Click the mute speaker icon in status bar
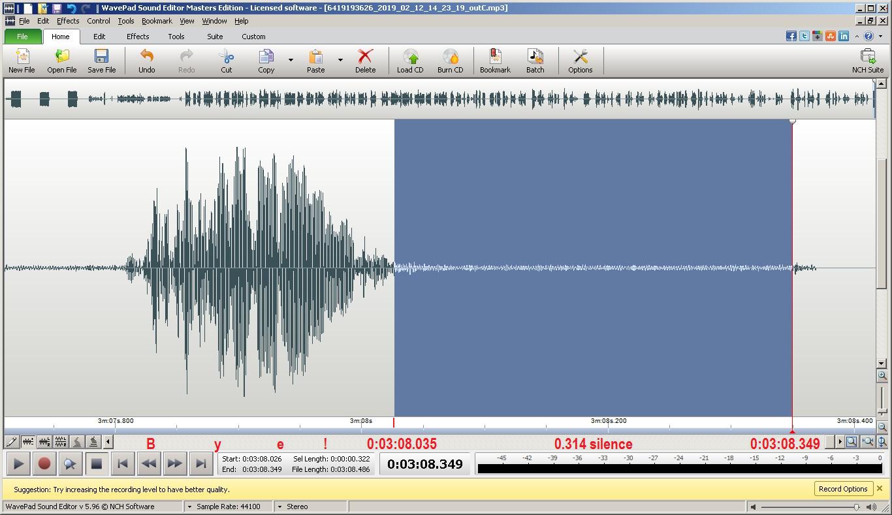The image size is (892, 515). click(x=754, y=507)
